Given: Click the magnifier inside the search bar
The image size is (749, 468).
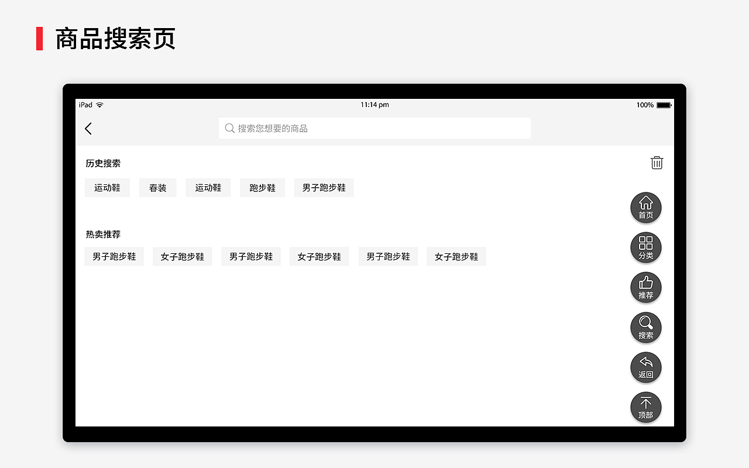Looking at the screenshot, I should [x=229, y=128].
